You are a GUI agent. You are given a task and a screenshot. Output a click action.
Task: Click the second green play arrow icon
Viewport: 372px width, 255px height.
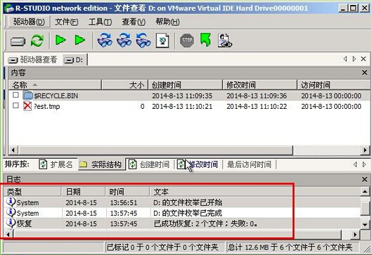click(x=79, y=40)
